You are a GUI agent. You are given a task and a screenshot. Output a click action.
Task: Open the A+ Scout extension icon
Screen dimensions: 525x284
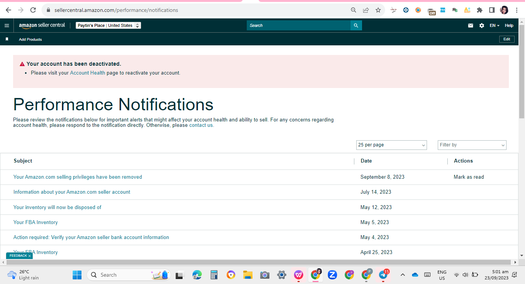[x=467, y=10]
